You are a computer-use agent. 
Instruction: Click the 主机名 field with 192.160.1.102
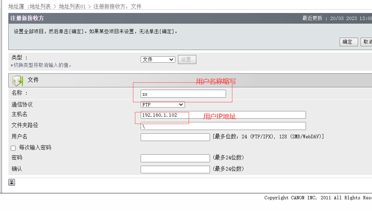tap(223, 115)
